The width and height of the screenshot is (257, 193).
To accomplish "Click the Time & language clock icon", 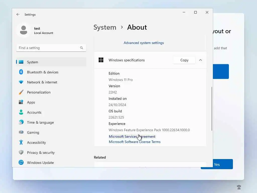I will click(21, 122).
